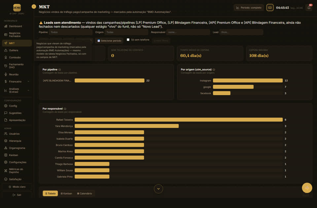The height and width of the screenshot is (208, 317).
Task: Switch to Modo claro theme
Action: (x=17, y=187)
